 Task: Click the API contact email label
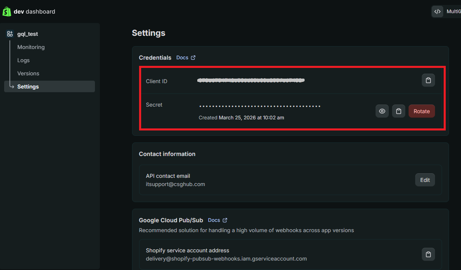(x=168, y=176)
